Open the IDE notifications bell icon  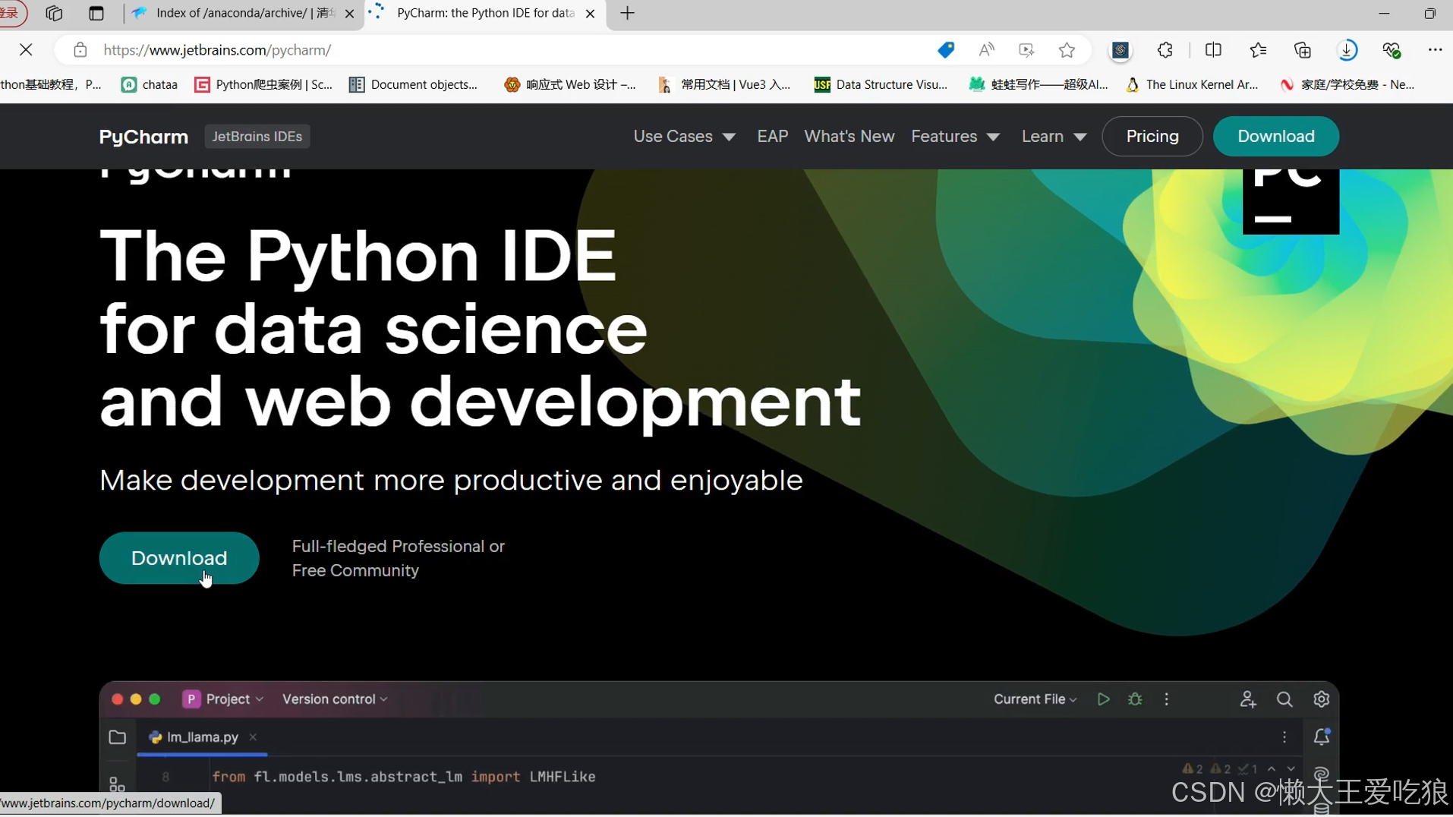pyautogui.click(x=1322, y=737)
